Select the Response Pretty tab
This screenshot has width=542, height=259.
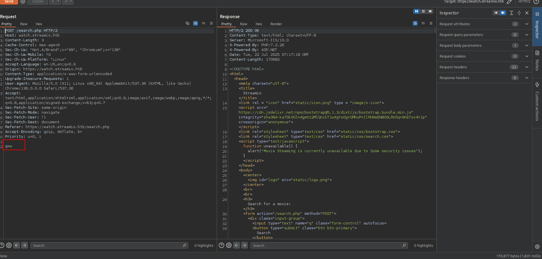coord(226,24)
